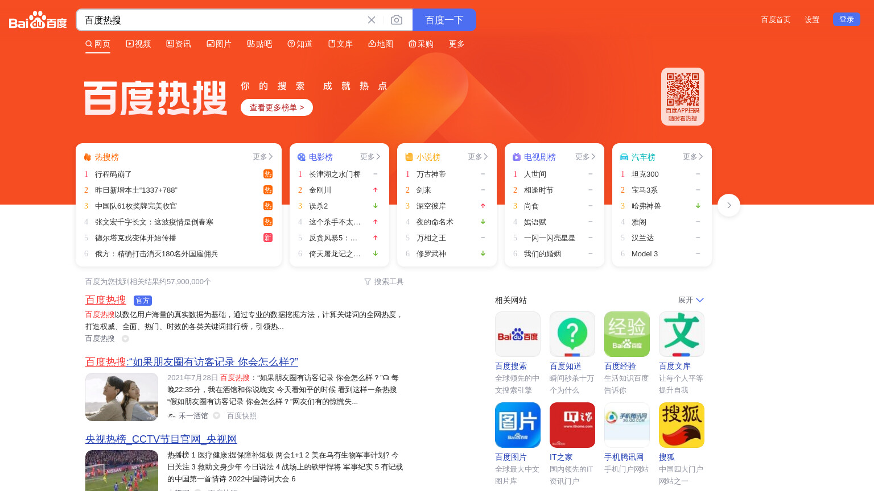Image resolution: width=874 pixels, height=491 pixels.
Task: Open 央视热榜_CCTV节目官网 result
Action: pos(161,439)
